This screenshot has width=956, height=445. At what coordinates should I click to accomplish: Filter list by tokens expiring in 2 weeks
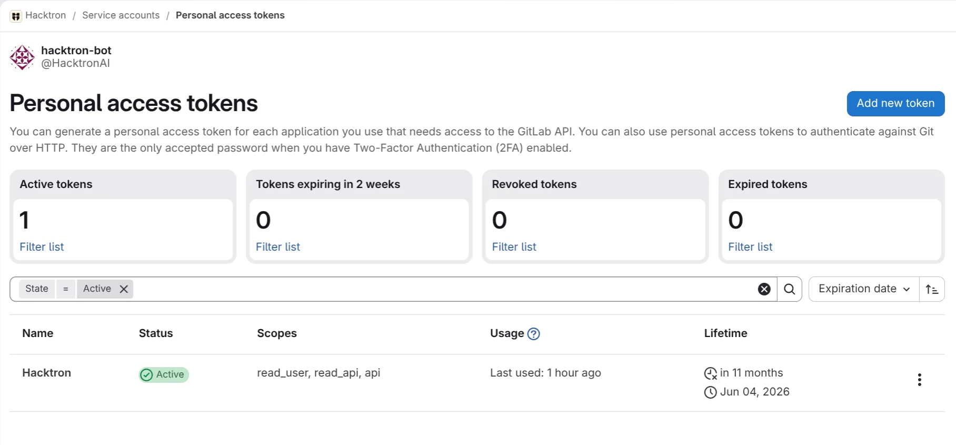278,247
